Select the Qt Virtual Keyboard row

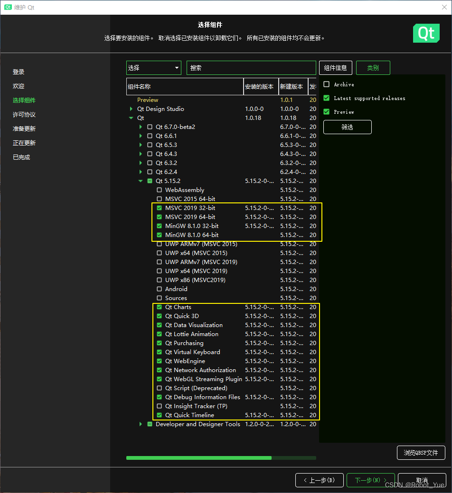pos(221,352)
